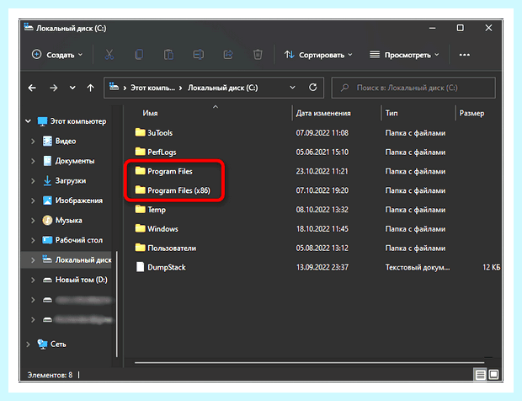Screen dimensions: 522x401
Task: Open the Сортировать sort dropdown
Action: [318, 55]
